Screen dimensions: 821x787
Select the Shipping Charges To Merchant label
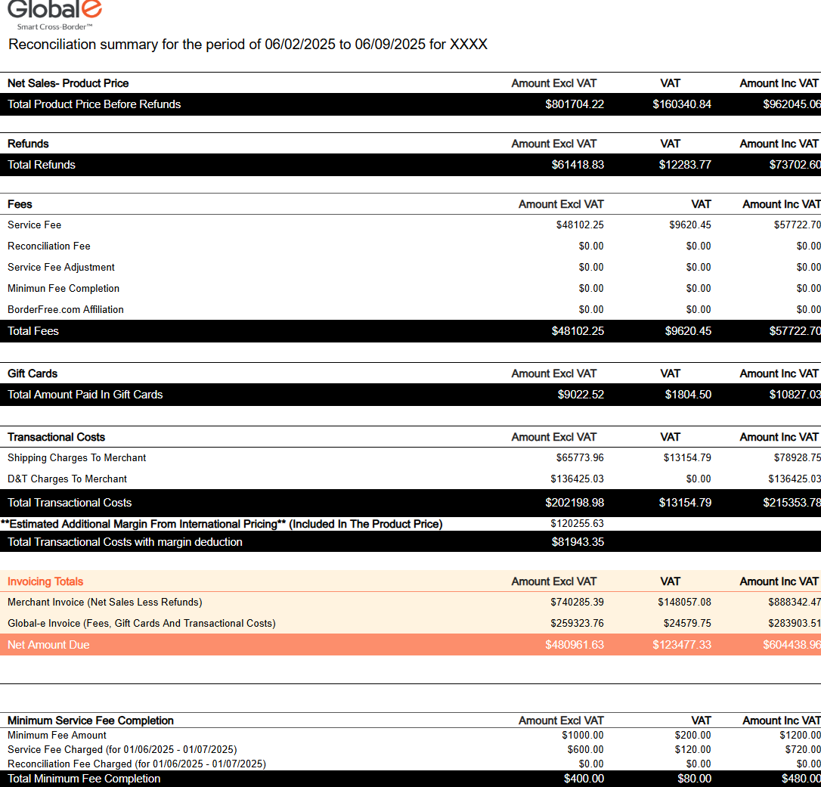(x=76, y=458)
